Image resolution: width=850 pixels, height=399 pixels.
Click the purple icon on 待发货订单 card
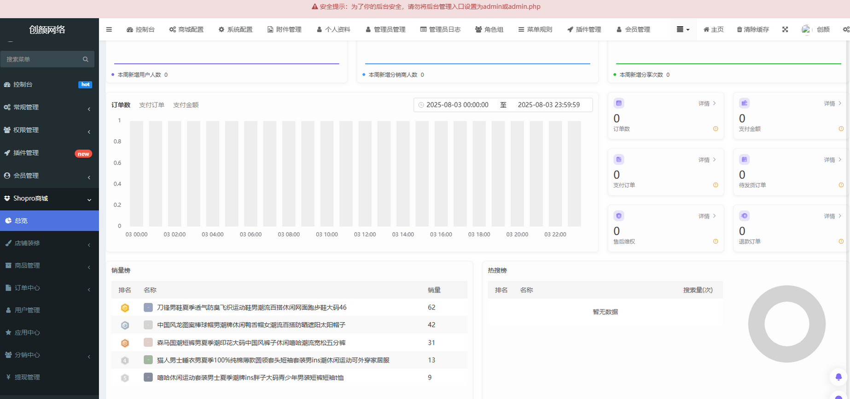click(x=744, y=160)
